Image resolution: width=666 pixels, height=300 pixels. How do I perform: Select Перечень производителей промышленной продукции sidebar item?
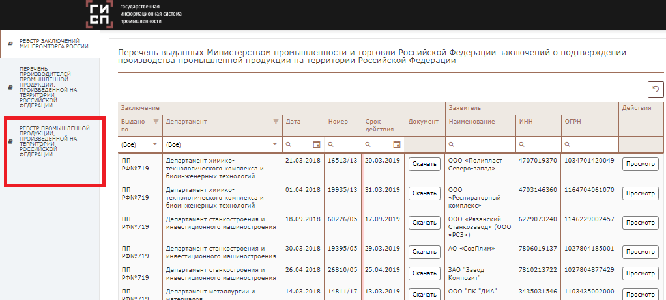(x=48, y=87)
